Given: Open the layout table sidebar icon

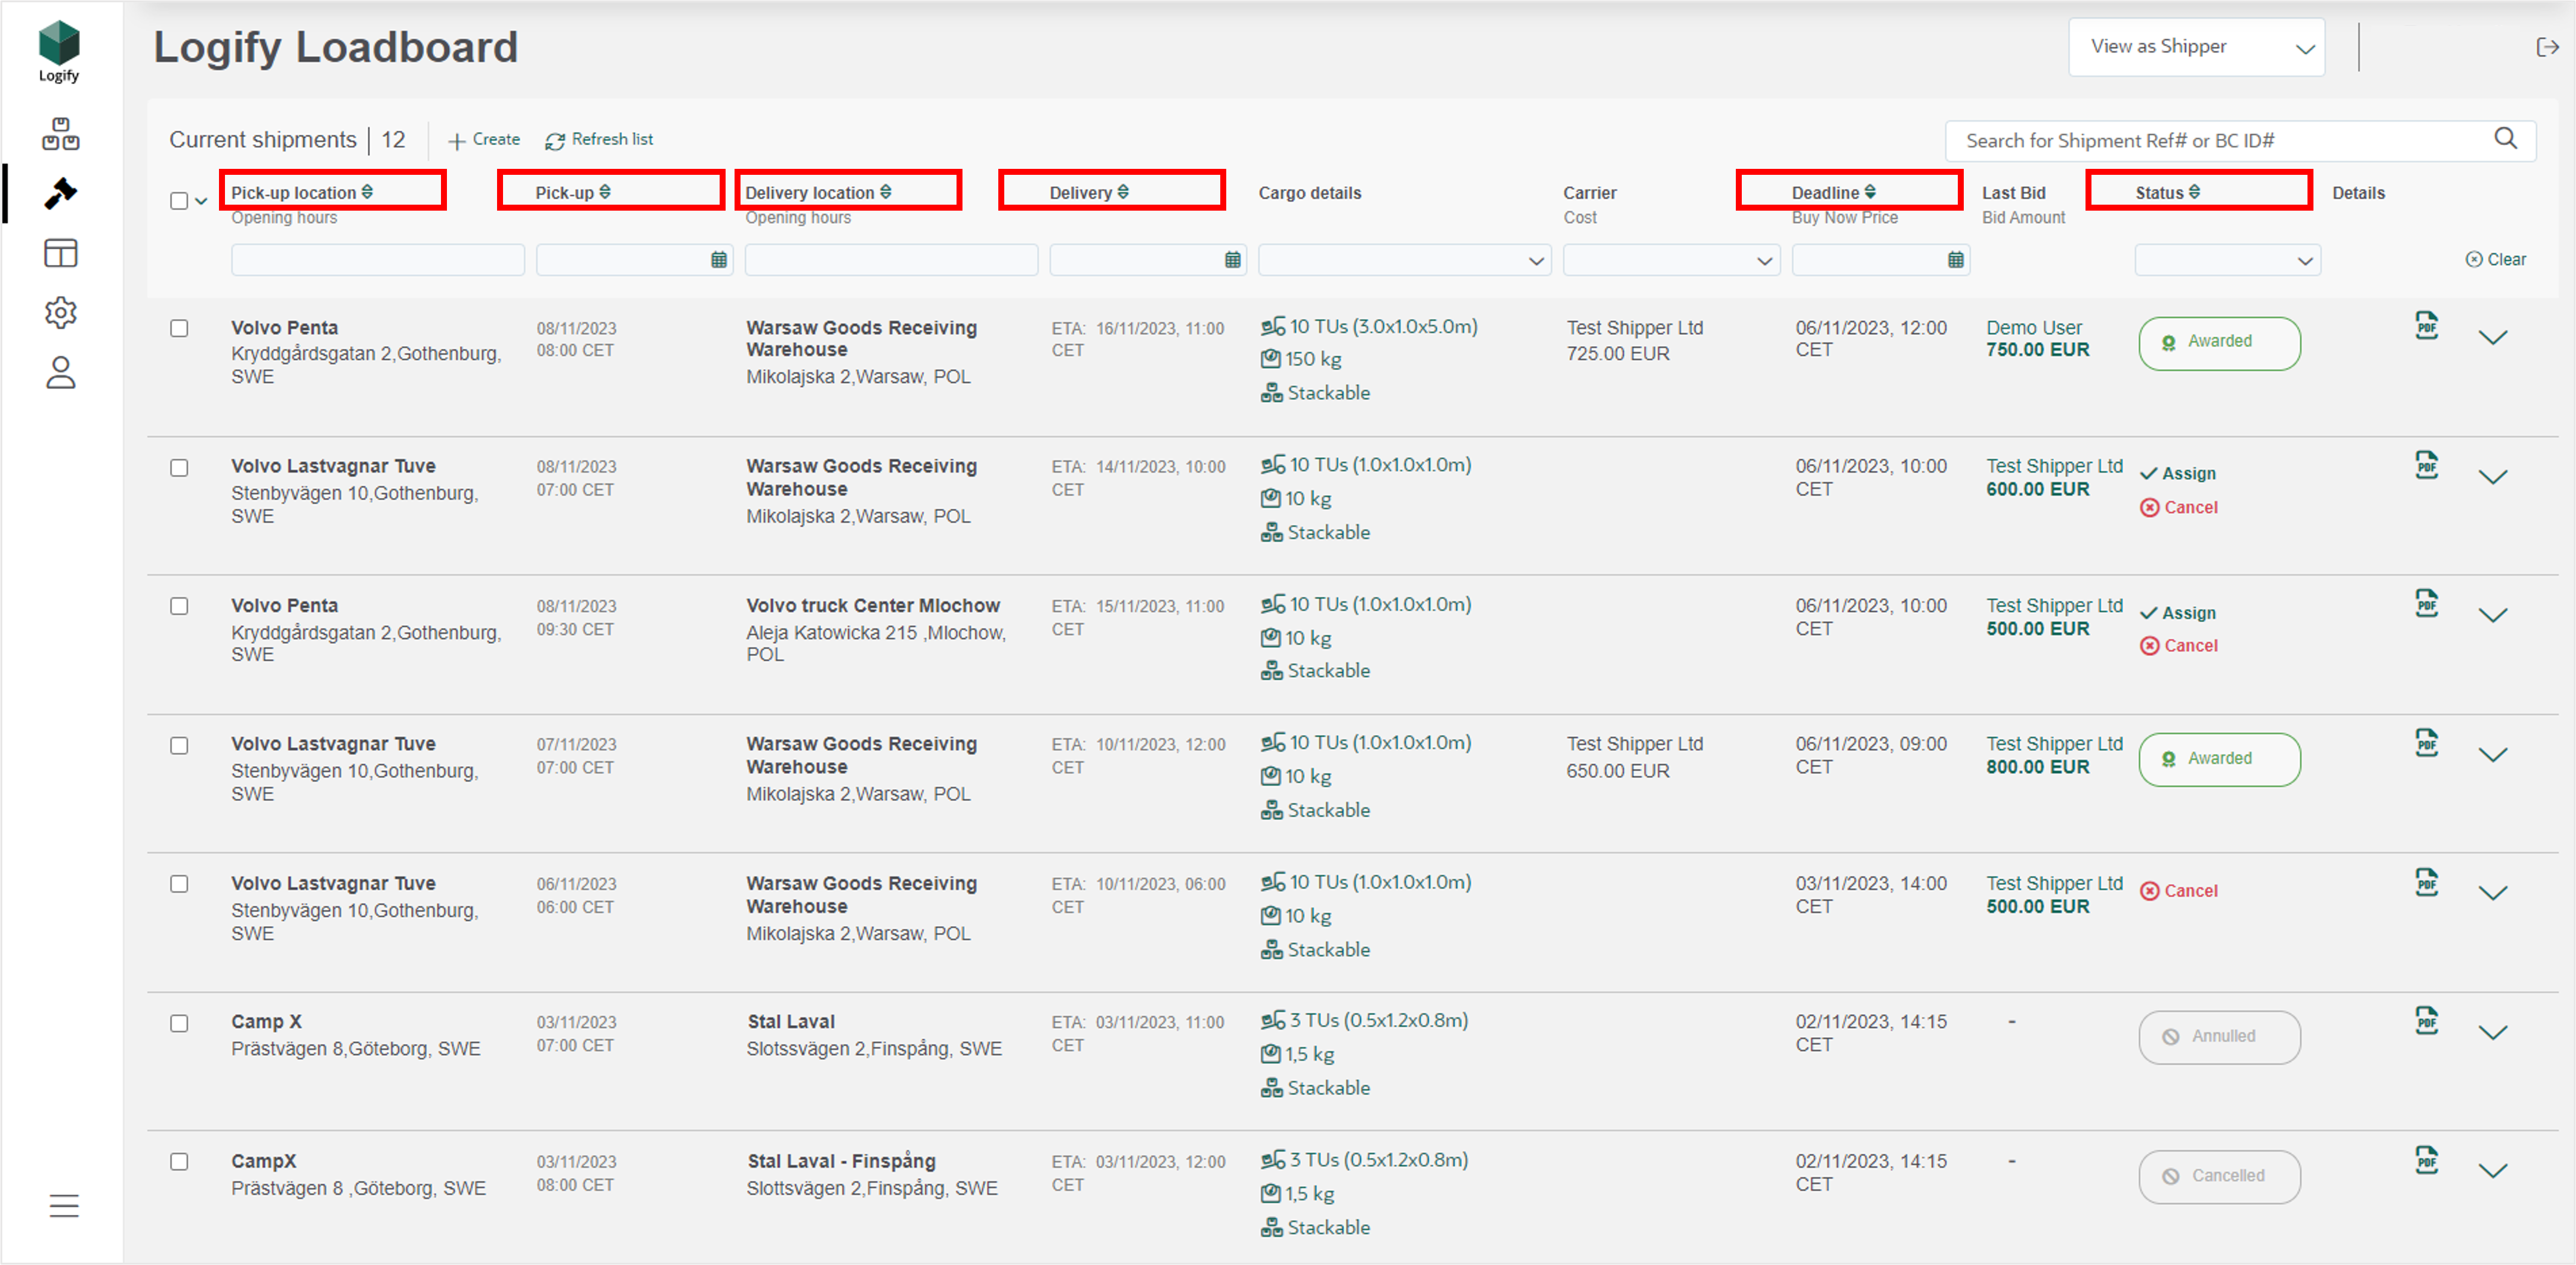Looking at the screenshot, I should [x=60, y=253].
